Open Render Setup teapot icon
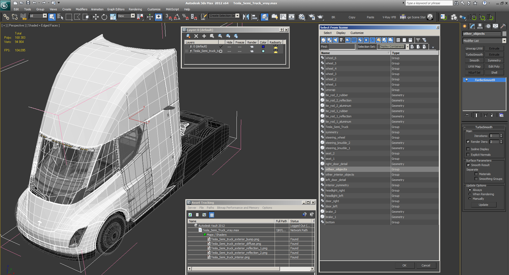This screenshot has height=275, width=509. pyautogui.click(x=312, y=16)
